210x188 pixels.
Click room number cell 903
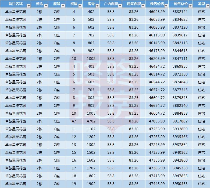pos(91,105)
